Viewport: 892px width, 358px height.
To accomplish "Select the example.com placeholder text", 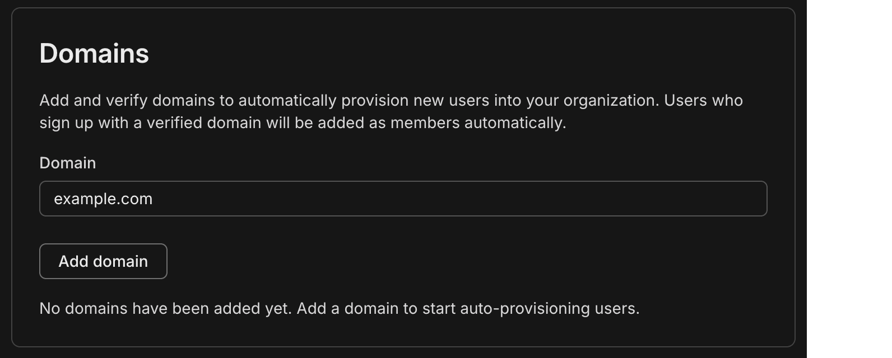I will click(103, 198).
